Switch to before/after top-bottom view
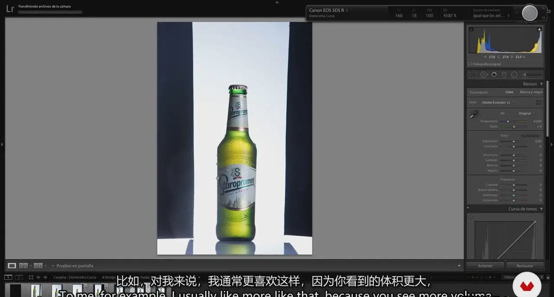 38,265
